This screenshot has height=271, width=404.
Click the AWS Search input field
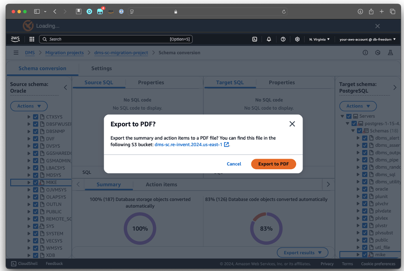click(x=116, y=39)
